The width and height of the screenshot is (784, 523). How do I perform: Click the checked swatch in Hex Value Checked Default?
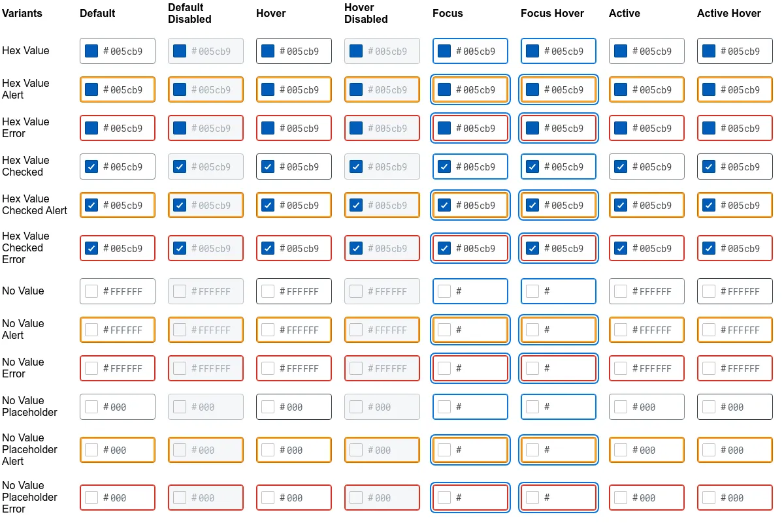[x=91, y=166]
